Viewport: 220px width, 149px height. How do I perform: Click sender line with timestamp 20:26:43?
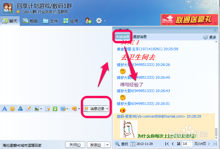click(x=143, y=91)
